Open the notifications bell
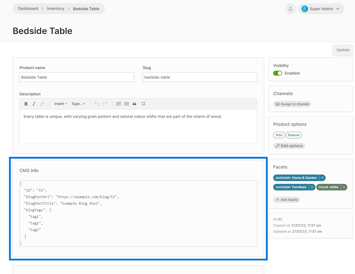 point(290,8)
